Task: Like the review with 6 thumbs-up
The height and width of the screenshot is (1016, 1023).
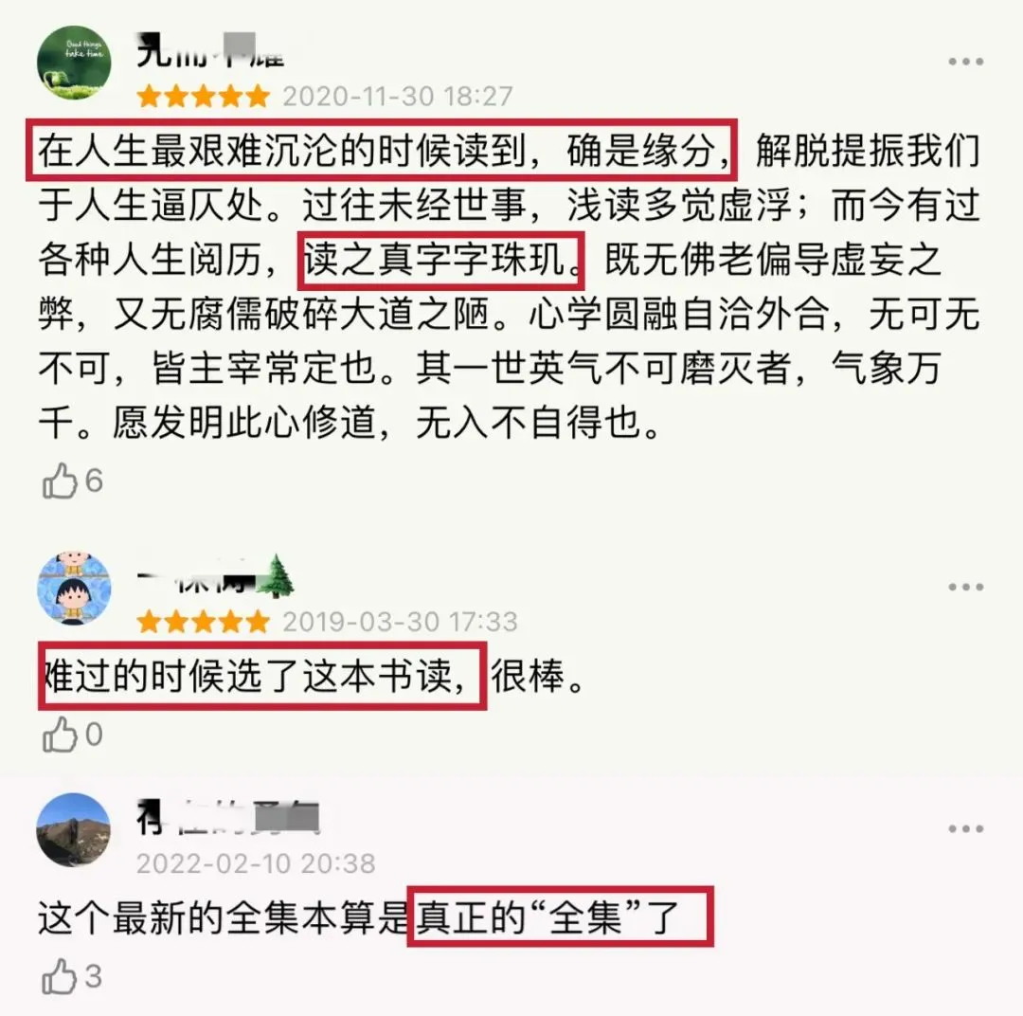Action: pos(61,481)
